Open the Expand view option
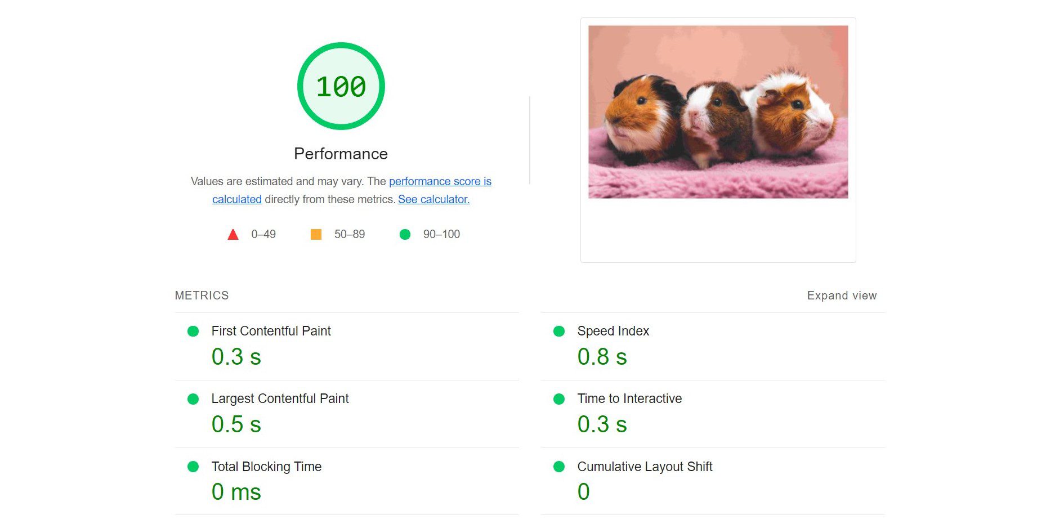The image size is (1055, 524). click(841, 295)
